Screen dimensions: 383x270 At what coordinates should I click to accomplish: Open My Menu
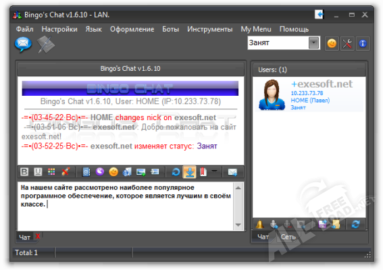click(256, 29)
